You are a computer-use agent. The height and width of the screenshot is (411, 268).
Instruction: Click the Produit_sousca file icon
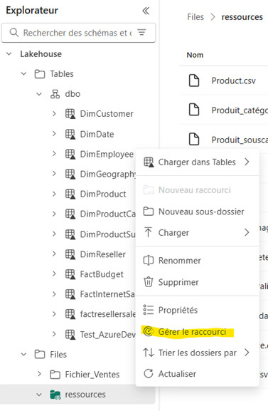[194, 139]
